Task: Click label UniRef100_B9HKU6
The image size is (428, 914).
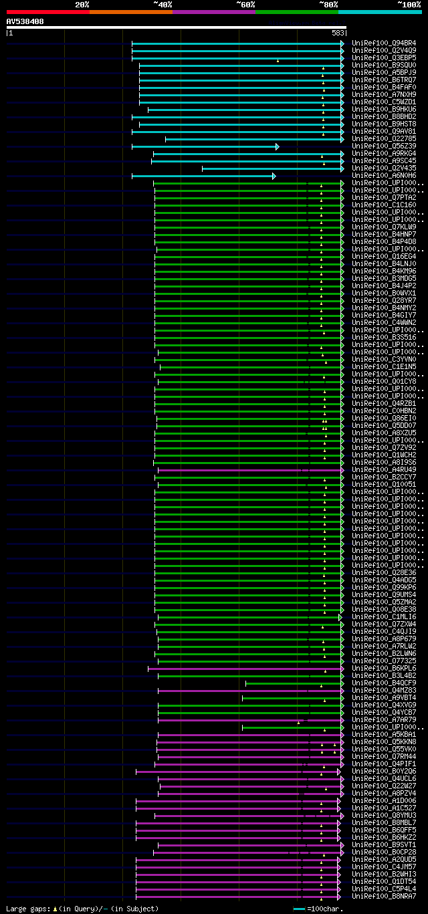Action: [x=384, y=110]
